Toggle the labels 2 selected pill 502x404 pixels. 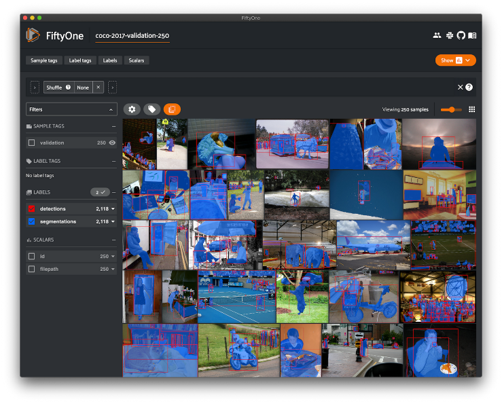[x=100, y=192]
